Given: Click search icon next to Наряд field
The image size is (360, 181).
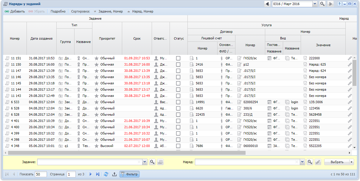Looking at the screenshot, I should click(x=310, y=162).
